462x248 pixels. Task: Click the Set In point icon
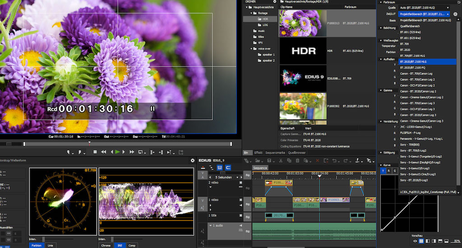pyautogui.click(x=69, y=152)
